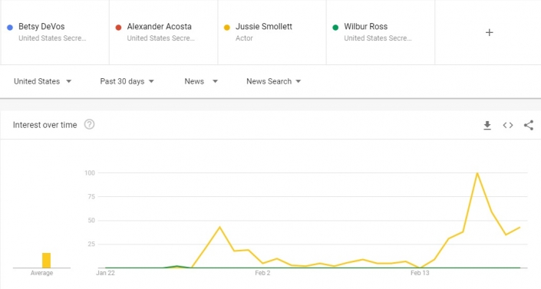Viewport: 541px width, 289px height.
Task: Expand the Past 30 days time range
Action: coord(127,81)
